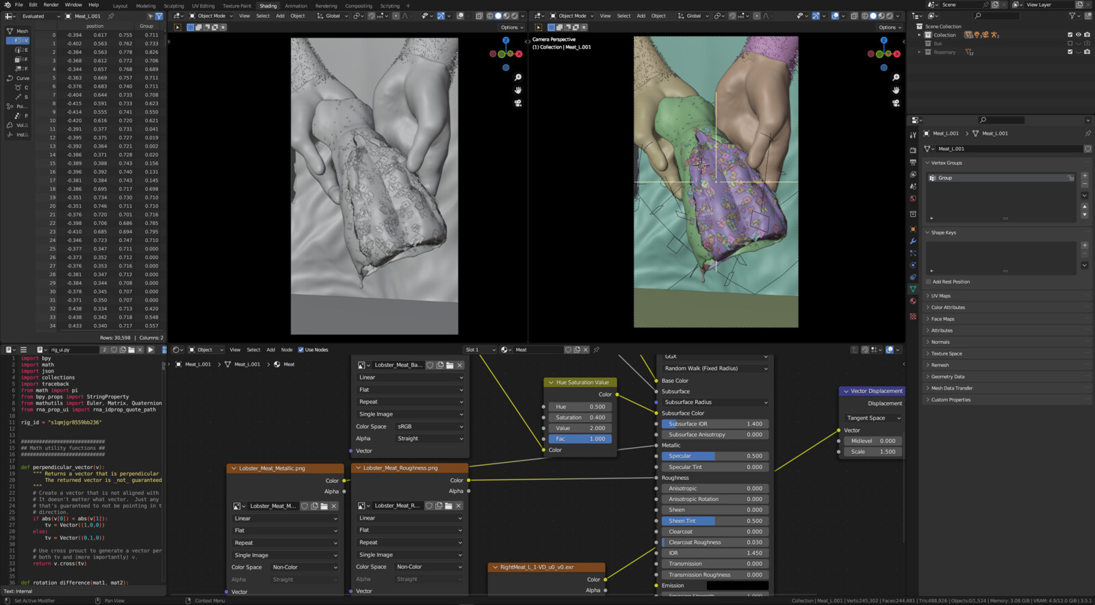Toggle render camera icon for Rosemary

click(1087, 52)
